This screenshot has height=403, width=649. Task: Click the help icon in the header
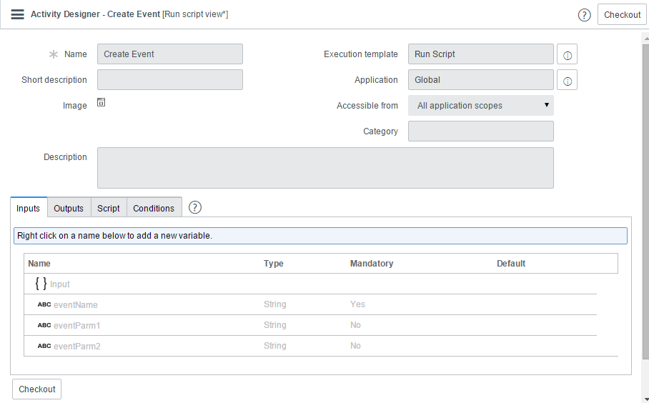584,15
